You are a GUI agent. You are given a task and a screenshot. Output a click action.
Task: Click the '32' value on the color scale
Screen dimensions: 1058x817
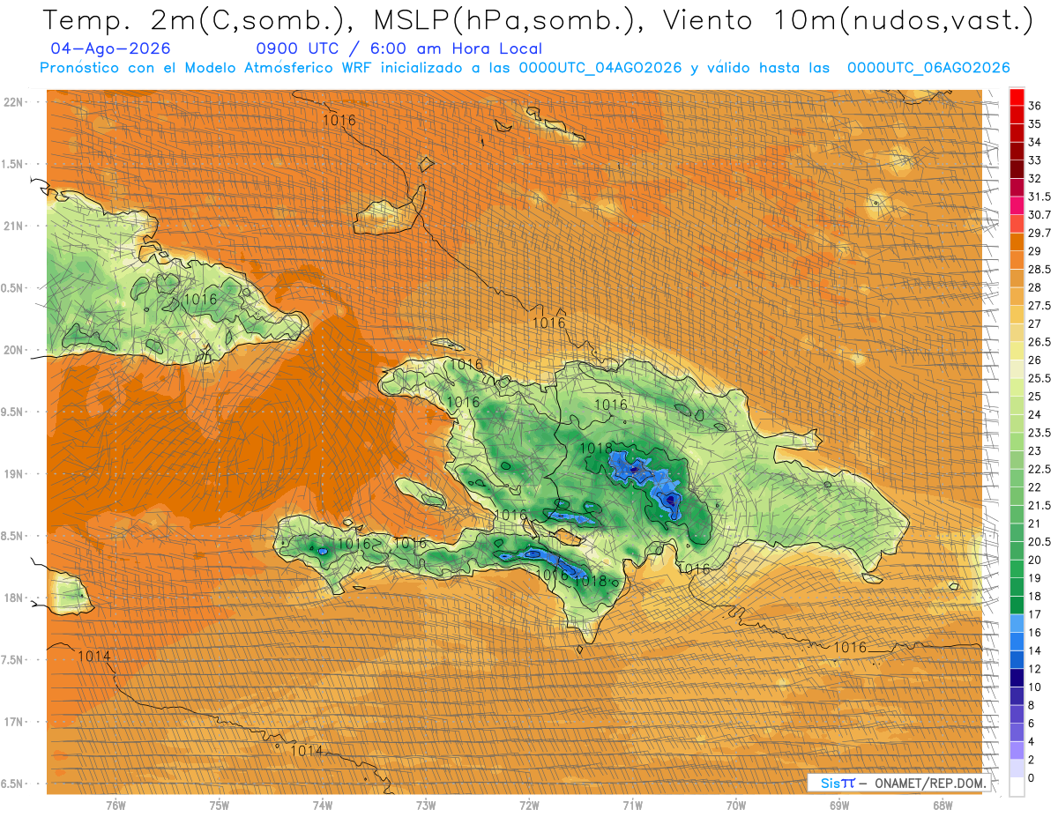1034,178
